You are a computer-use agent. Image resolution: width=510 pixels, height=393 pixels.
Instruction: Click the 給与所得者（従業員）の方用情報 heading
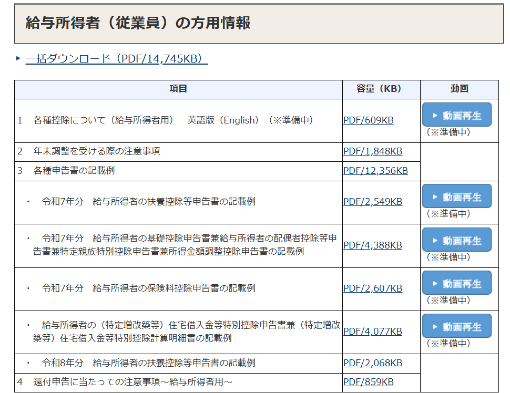pos(138,23)
